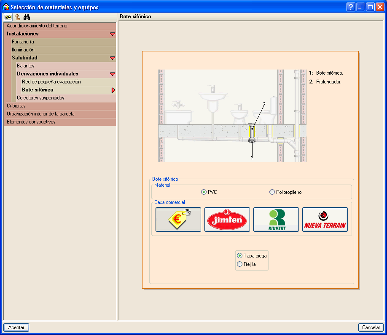
Task: Select the Riuvert brand logo
Action: click(x=276, y=219)
